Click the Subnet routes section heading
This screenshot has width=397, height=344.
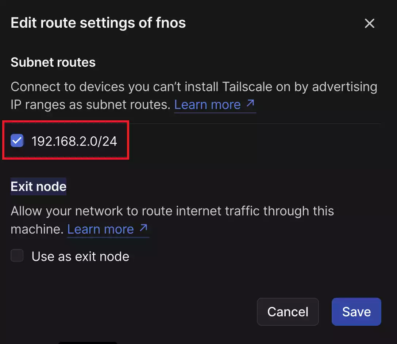53,62
